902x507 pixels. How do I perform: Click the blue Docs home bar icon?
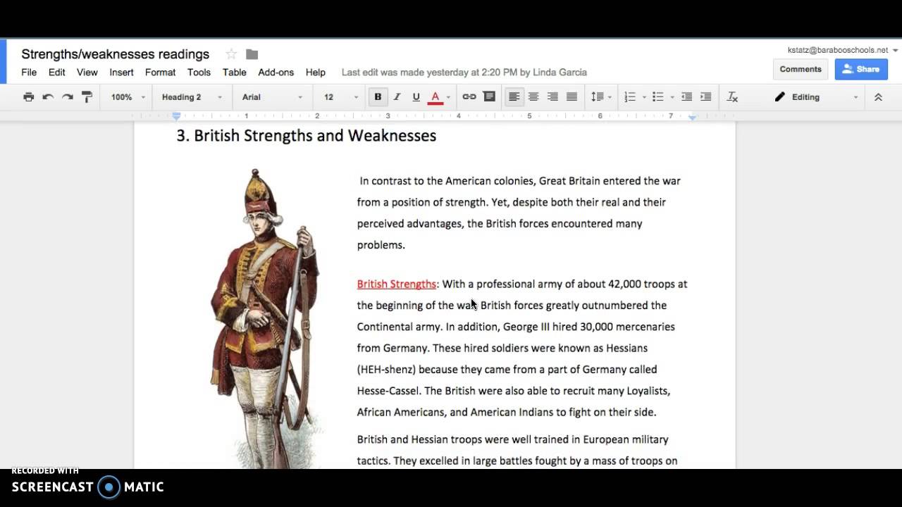pyautogui.click(x=3, y=61)
